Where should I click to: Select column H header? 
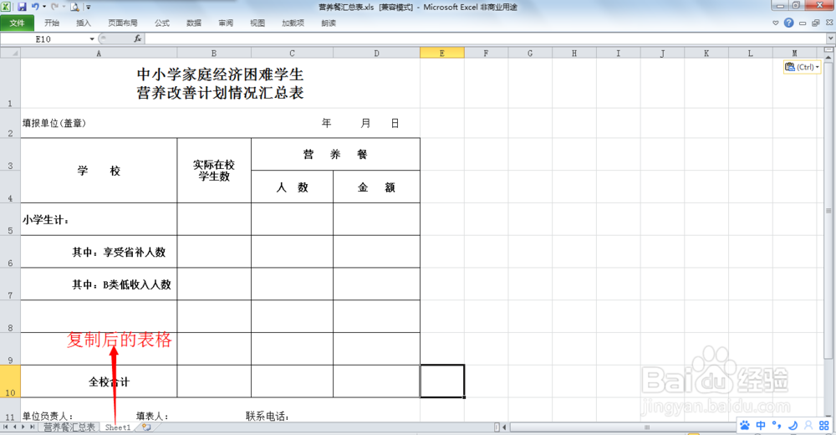pyautogui.click(x=574, y=53)
